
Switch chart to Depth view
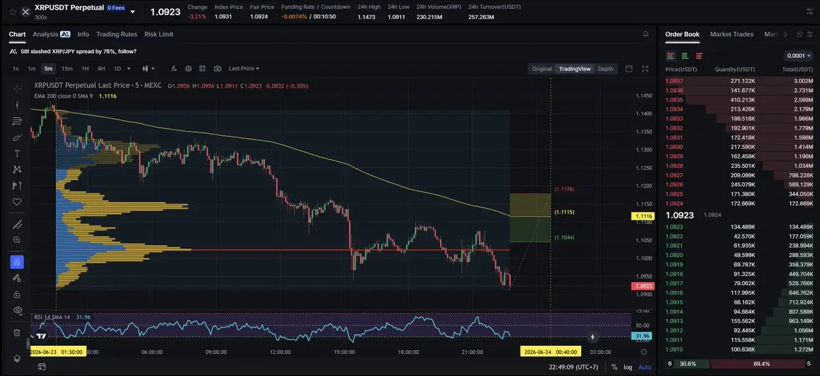[605, 68]
